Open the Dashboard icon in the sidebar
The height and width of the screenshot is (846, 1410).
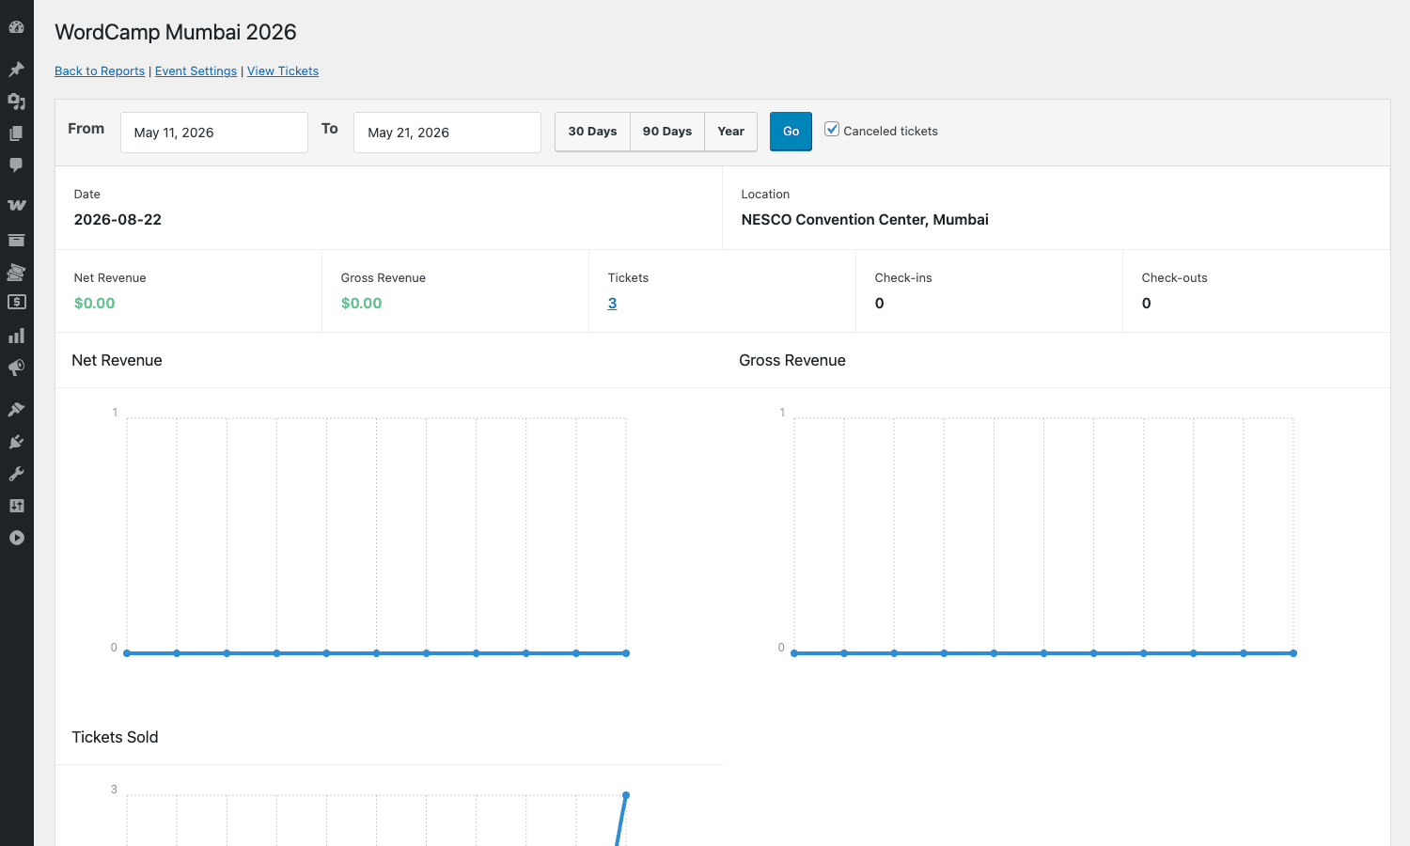pyautogui.click(x=16, y=27)
